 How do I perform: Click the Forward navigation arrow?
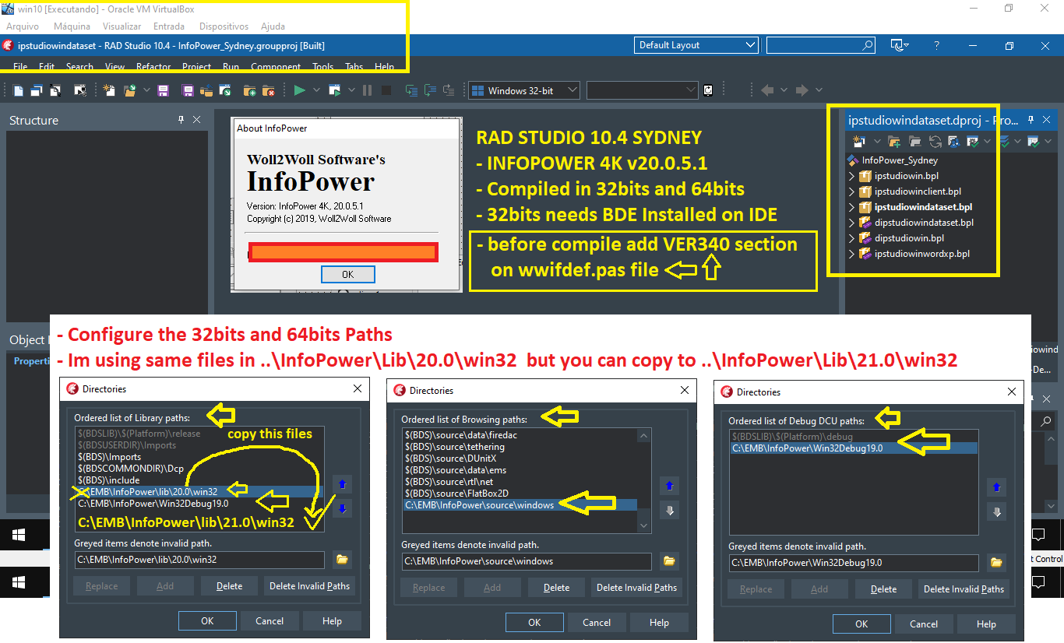pyautogui.click(x=802, y=90)
